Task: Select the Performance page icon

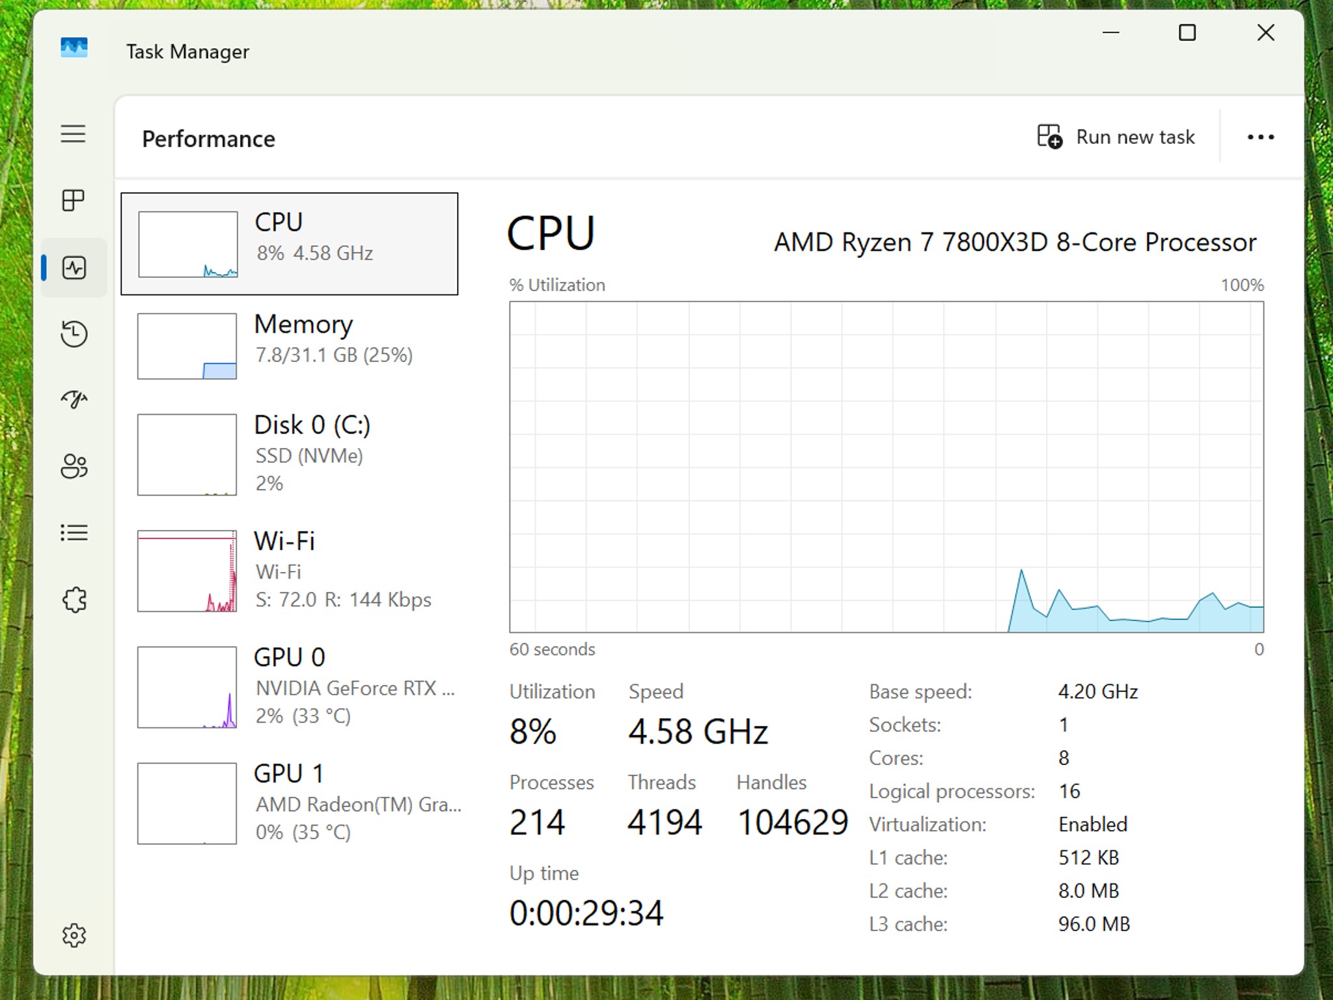Action: (74, 268)
